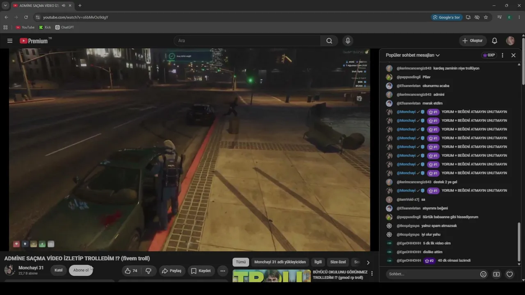
Task: Click the Oluştur create button
Action: pyautogui.click(x=472, y=41)
